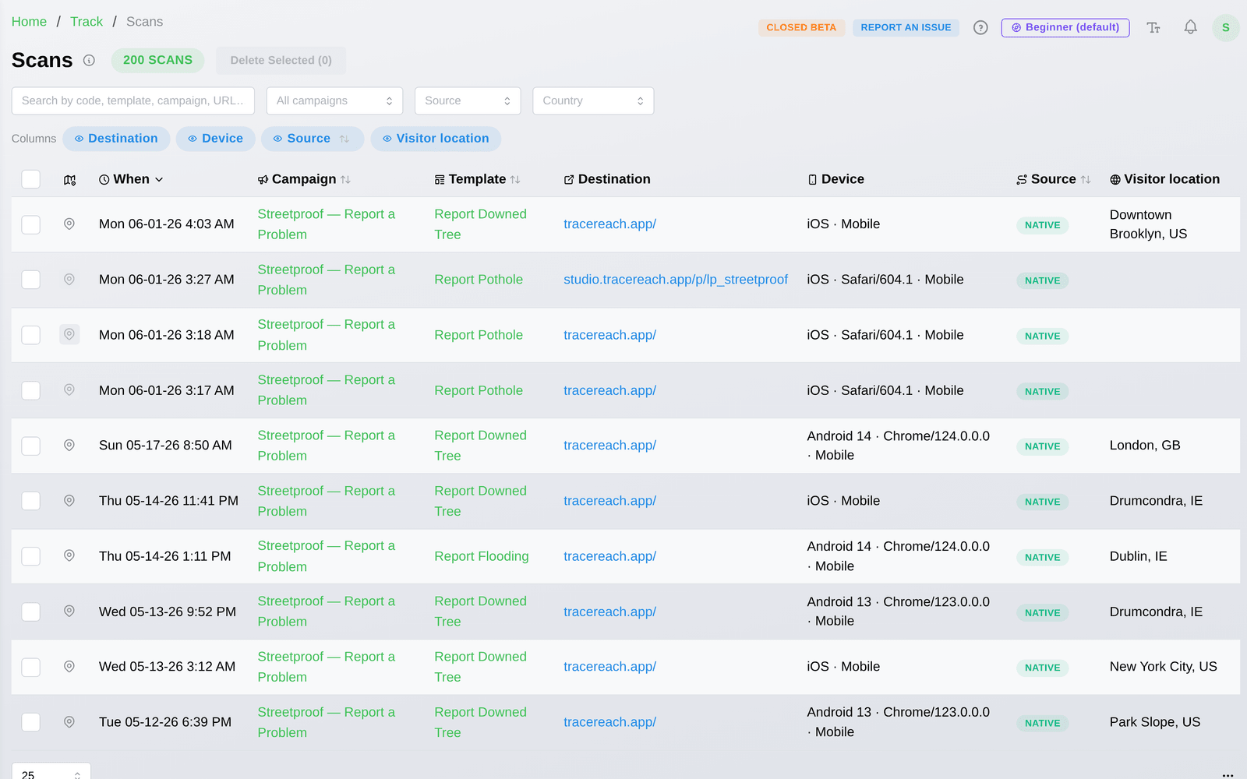The height and width of the screenshot is (779, 1247).
Task: Open studio.tracereach.app/p/lp_streetproof destination link
Action: (676, 280)
